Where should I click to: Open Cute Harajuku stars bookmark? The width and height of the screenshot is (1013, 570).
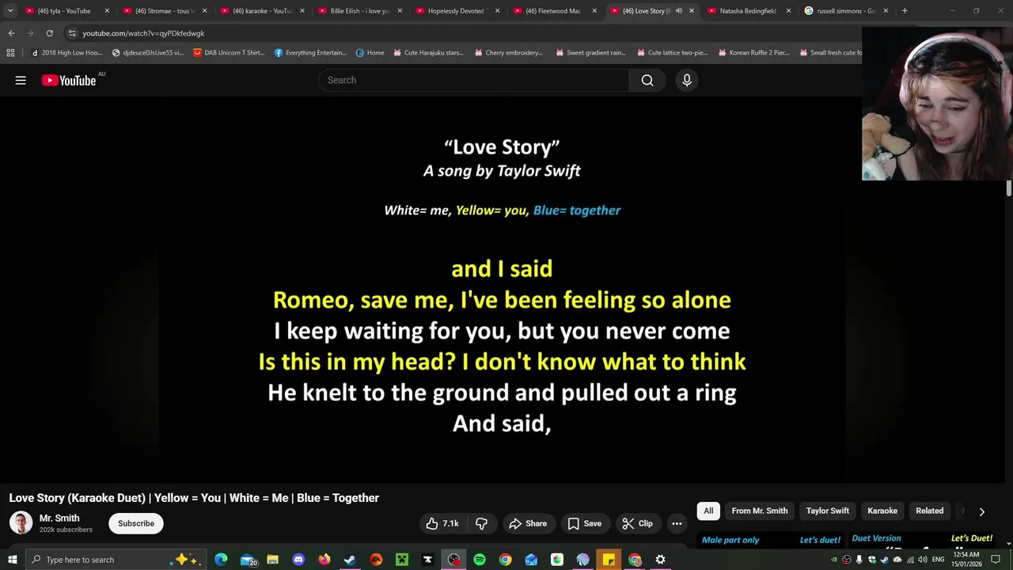click(427, 53)
